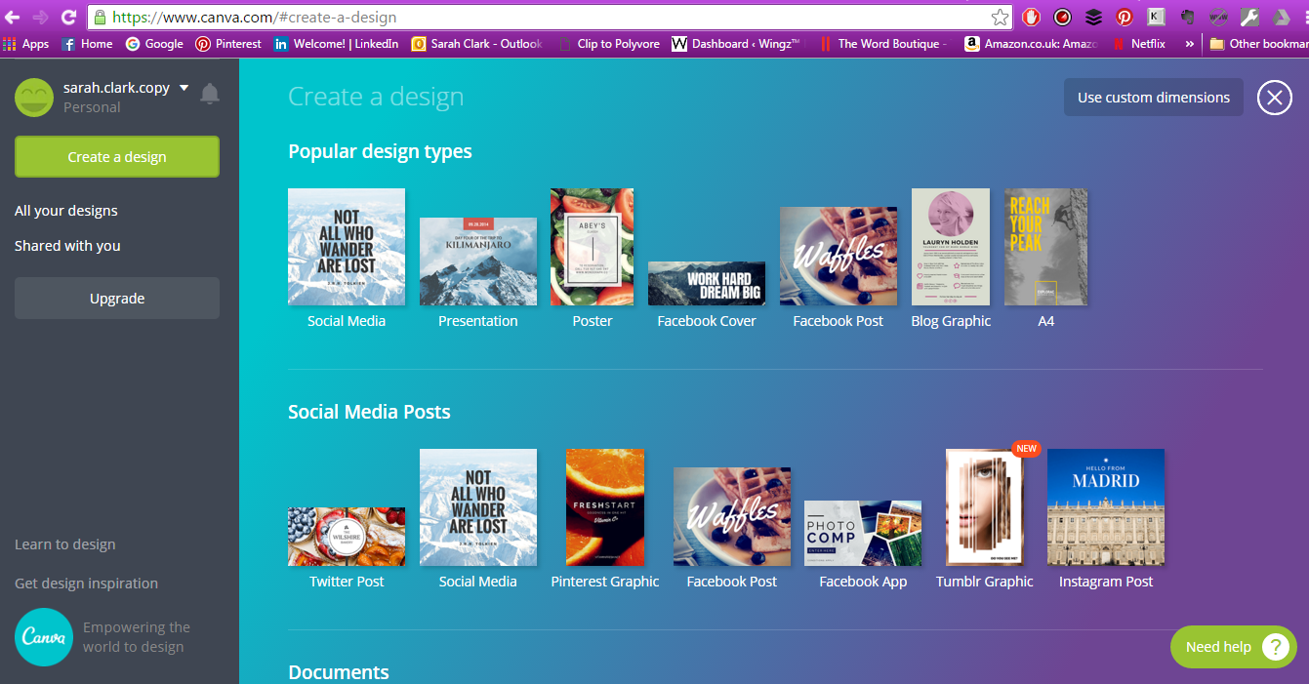
Task: Go to All your designs
Action: (66, 211)
